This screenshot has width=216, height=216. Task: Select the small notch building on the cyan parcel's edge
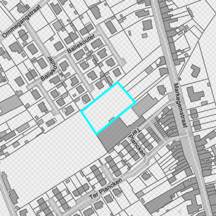tap(112, 119)
